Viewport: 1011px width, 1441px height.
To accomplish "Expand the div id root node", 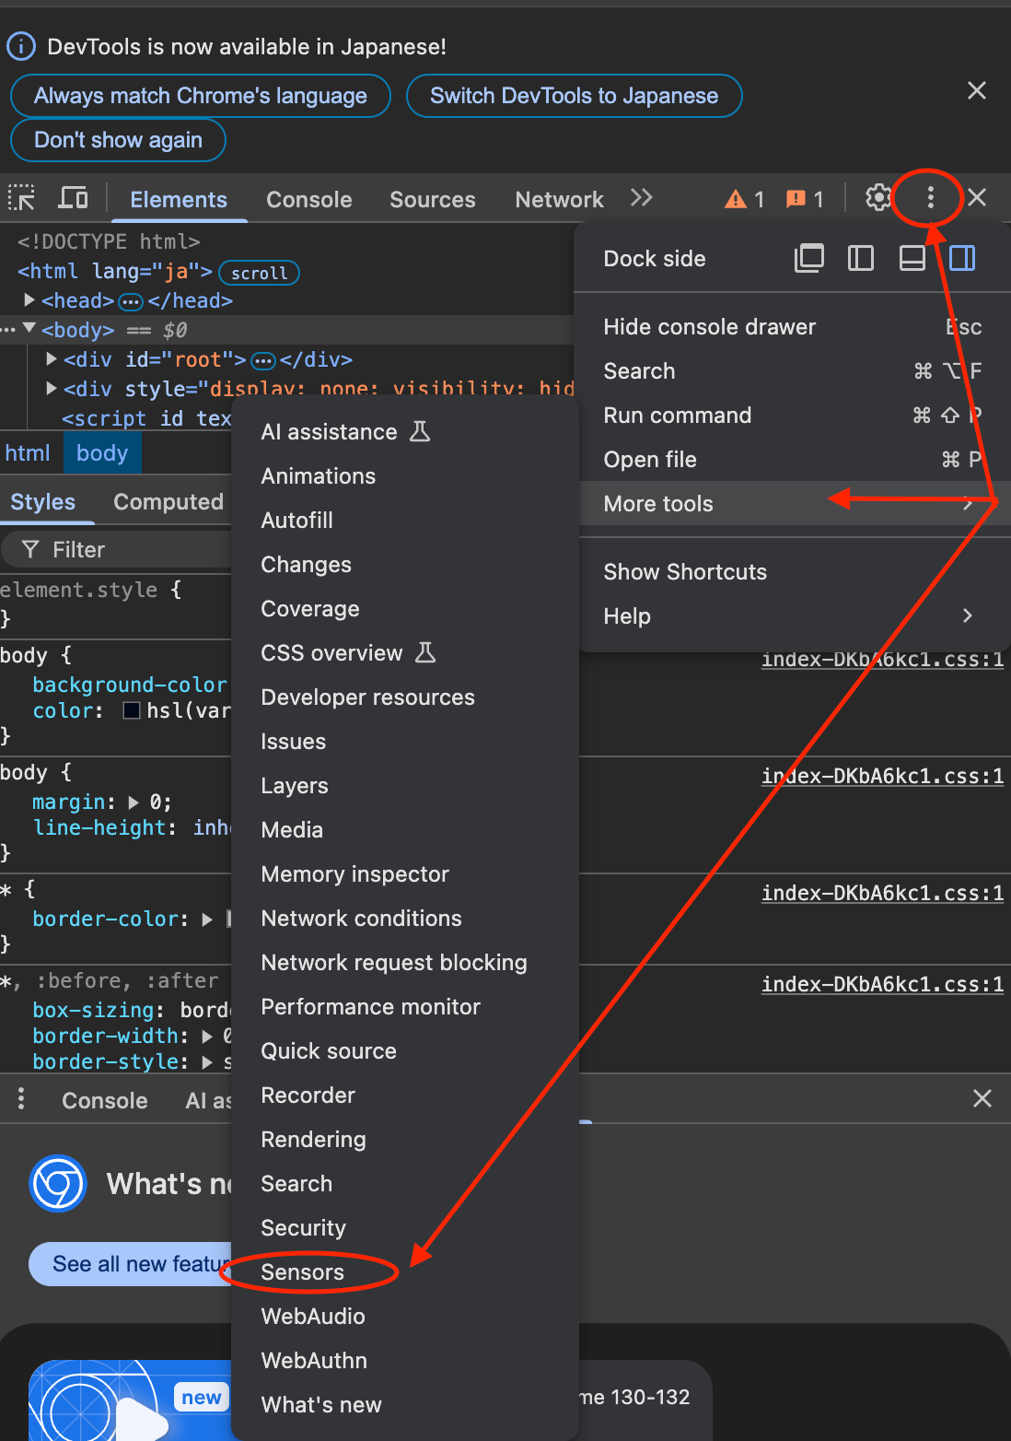I will (52, 359).
